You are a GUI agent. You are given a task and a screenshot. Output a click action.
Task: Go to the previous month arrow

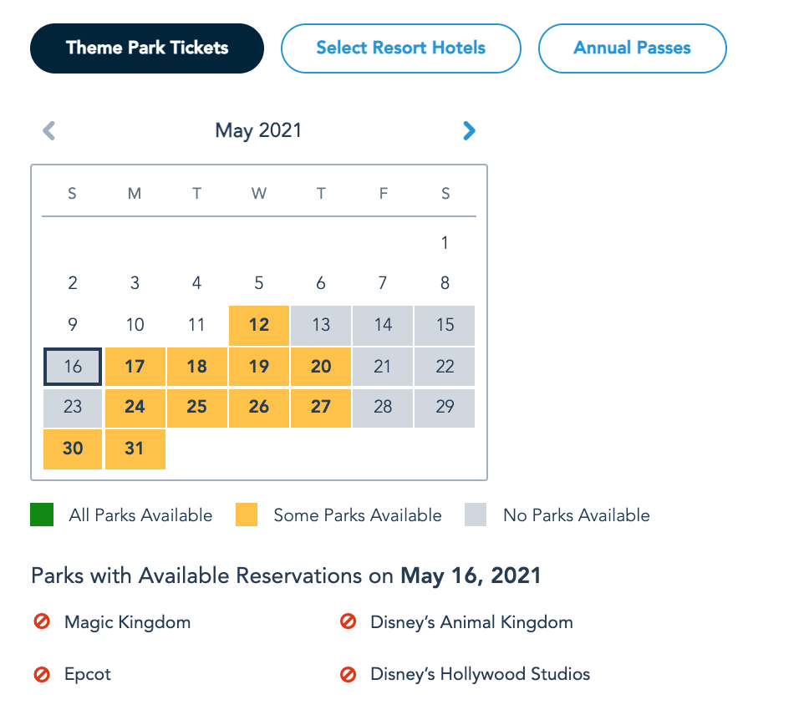pos(49,130)
